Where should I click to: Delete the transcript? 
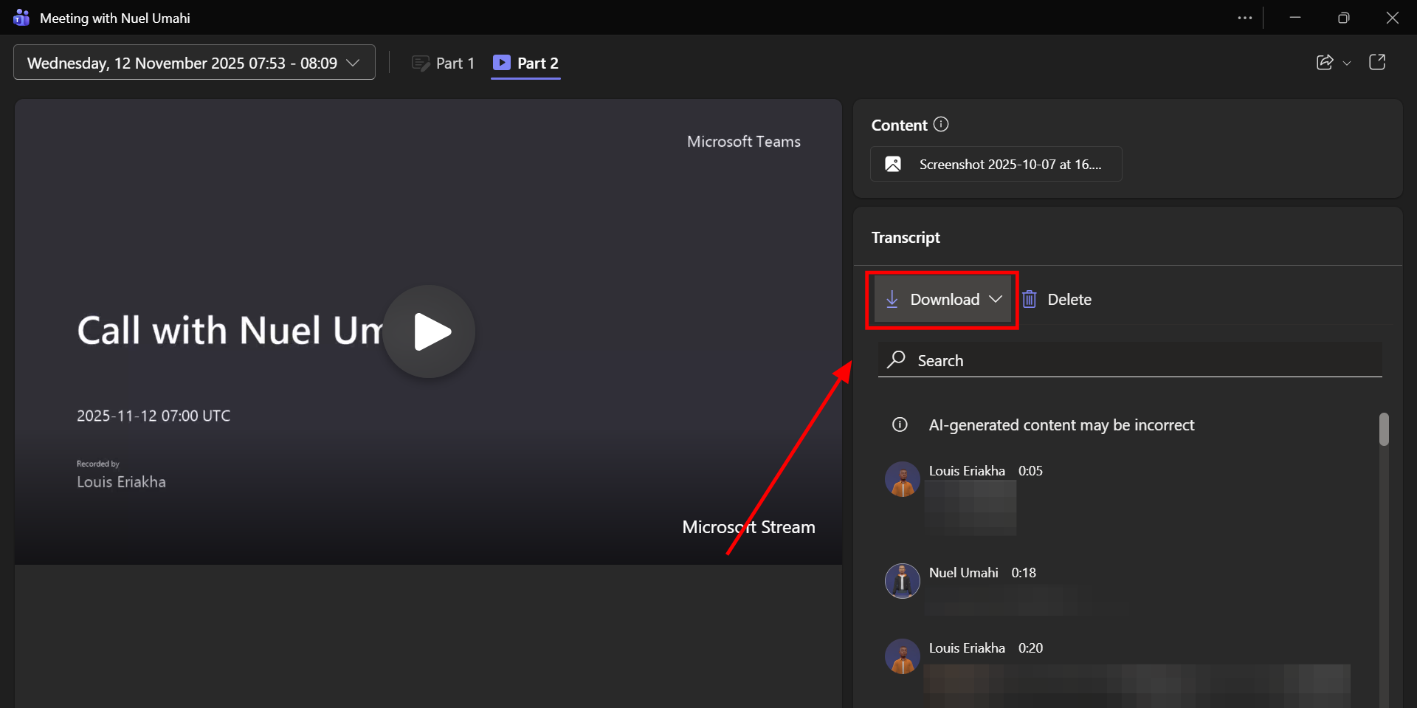coord(1057,299)
